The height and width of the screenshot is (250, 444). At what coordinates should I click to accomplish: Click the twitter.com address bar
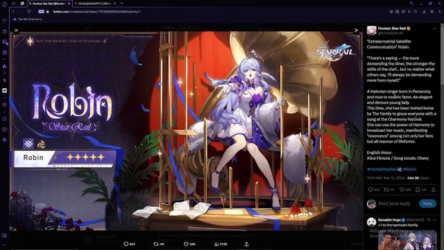[96, 12]
